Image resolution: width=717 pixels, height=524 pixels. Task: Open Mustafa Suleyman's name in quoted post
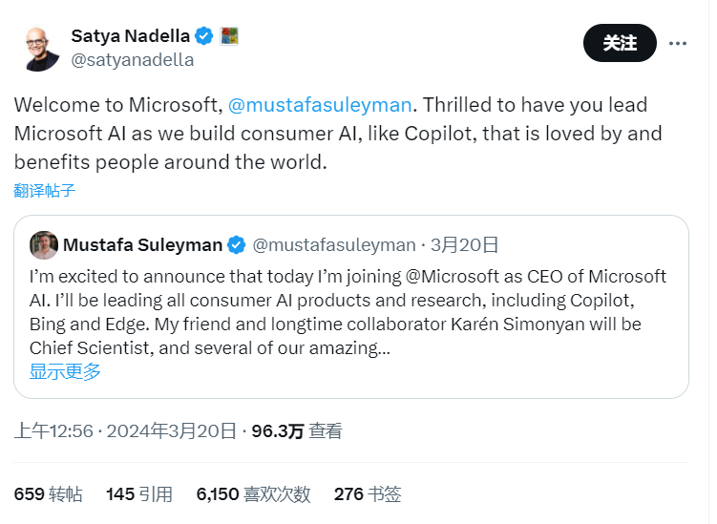coord(142,245)
